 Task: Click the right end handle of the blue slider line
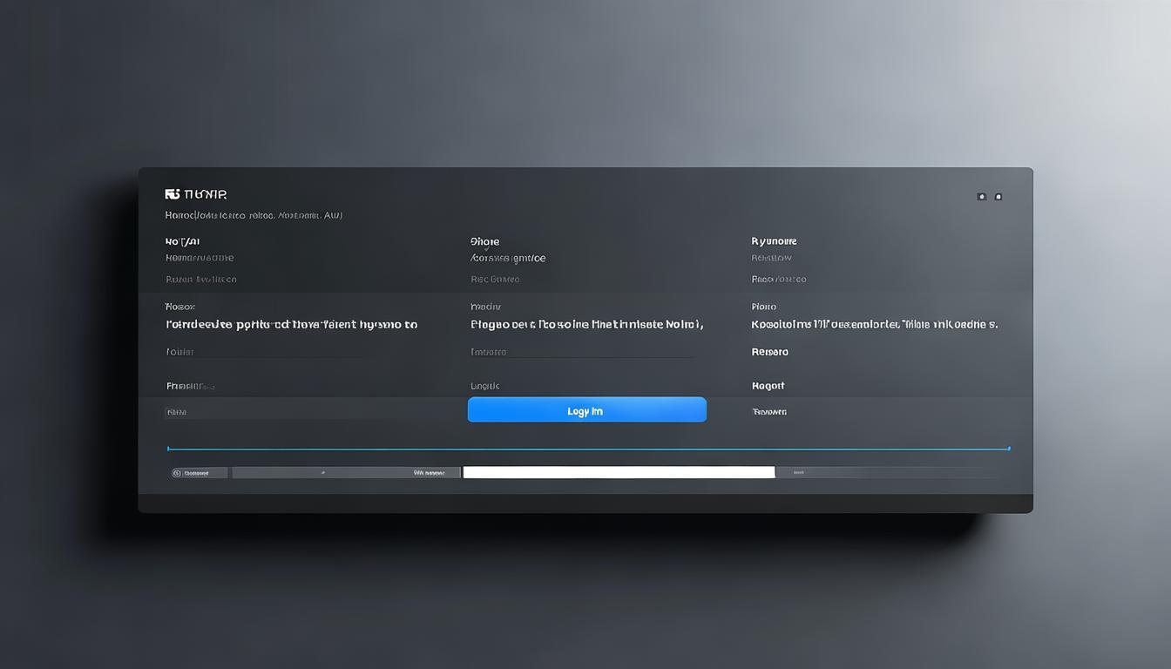(1008, 449)
